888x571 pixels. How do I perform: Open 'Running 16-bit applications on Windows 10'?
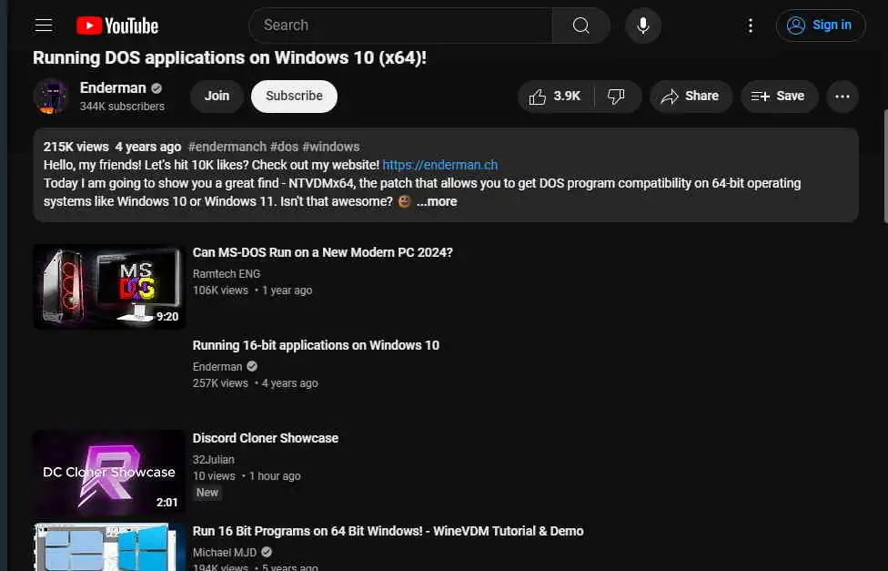(316, 345)
